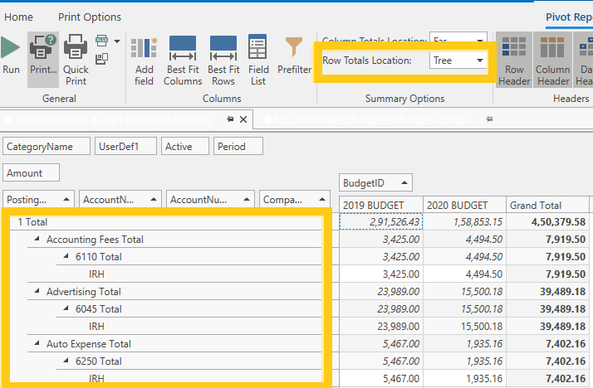Apply Best Fit Columns
This screenshot has width=593, height=388.
click(183, 60)
